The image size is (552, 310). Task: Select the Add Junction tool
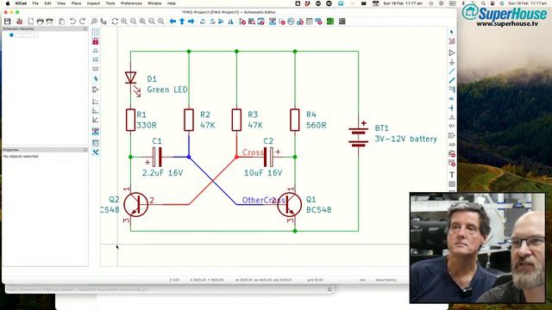[x=452, y=108]
